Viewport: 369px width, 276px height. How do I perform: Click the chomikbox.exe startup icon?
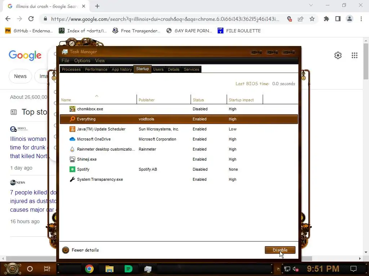click(72, 109)
